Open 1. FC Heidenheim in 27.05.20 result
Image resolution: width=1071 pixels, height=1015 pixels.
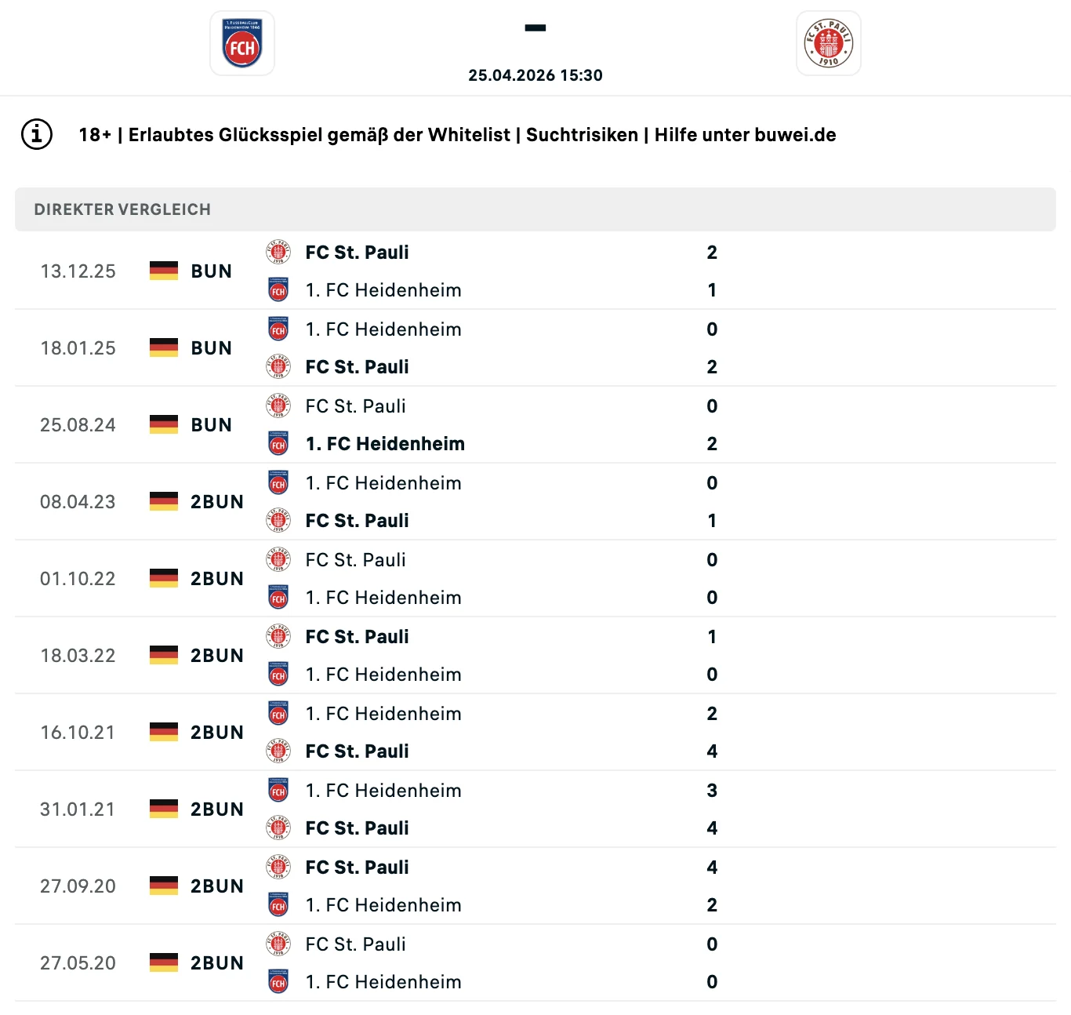[x=383, y=982]
